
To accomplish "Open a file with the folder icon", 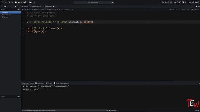I will [x=19, y=2].
